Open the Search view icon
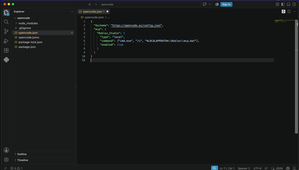This screenshot has width=299, height=170. (x=6, y=22)
